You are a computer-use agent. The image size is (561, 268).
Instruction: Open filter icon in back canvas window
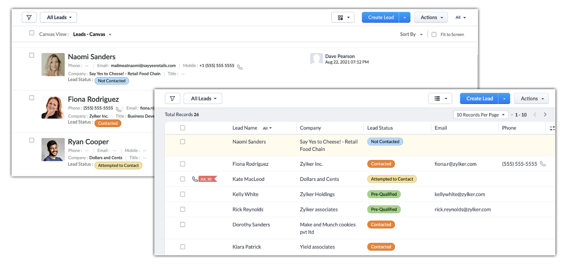(29, 17)
